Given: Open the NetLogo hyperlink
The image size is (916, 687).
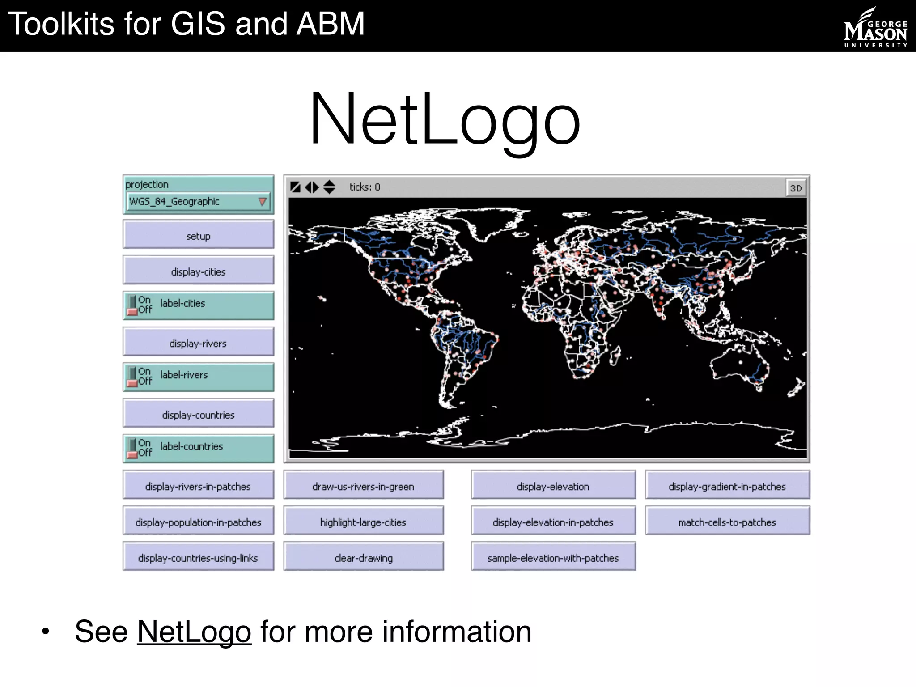Looking at the screenshot, I should 194,632.
